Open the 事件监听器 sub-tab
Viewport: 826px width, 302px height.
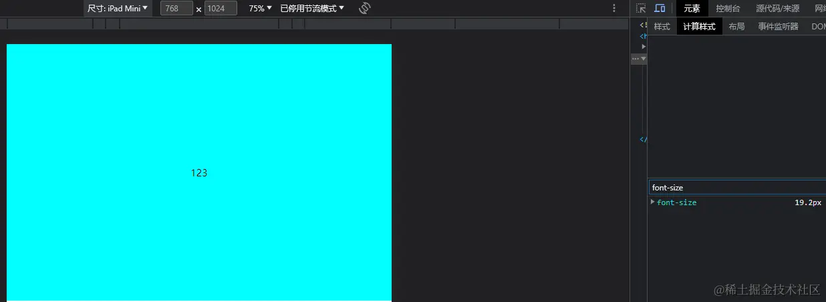pyautogui.click(x=778, y=27)
